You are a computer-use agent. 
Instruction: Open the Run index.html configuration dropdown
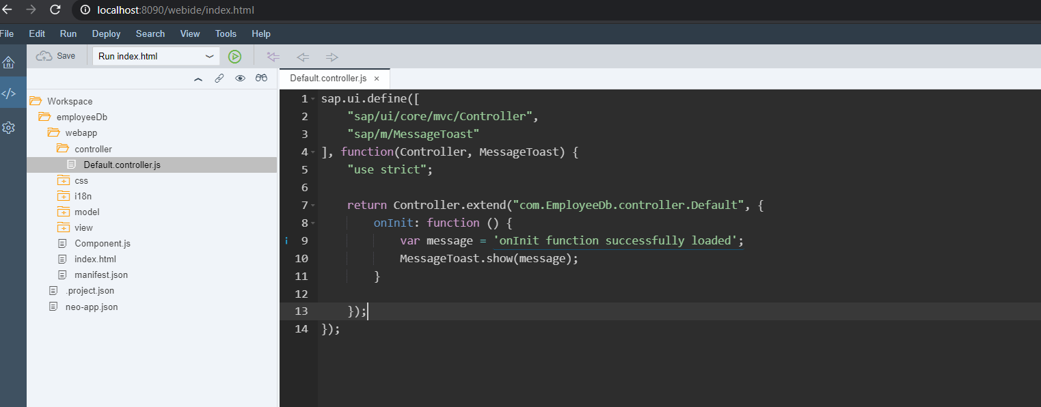tap(157, 56)
